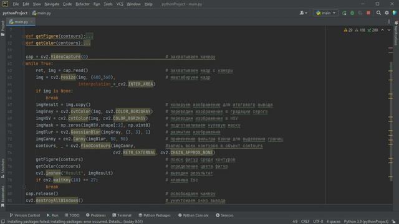Click destroyAllWindows in the last line
This screenshot has height=224, width=399.
tap(57, 200)
